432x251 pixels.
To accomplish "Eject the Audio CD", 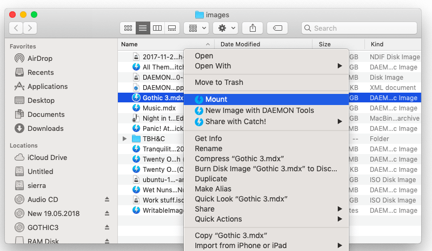I will click(x=107, y=199).
